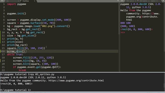Click line number 10 in the gutter
Viewport: 165px width, 93px height.
point(3,33)
